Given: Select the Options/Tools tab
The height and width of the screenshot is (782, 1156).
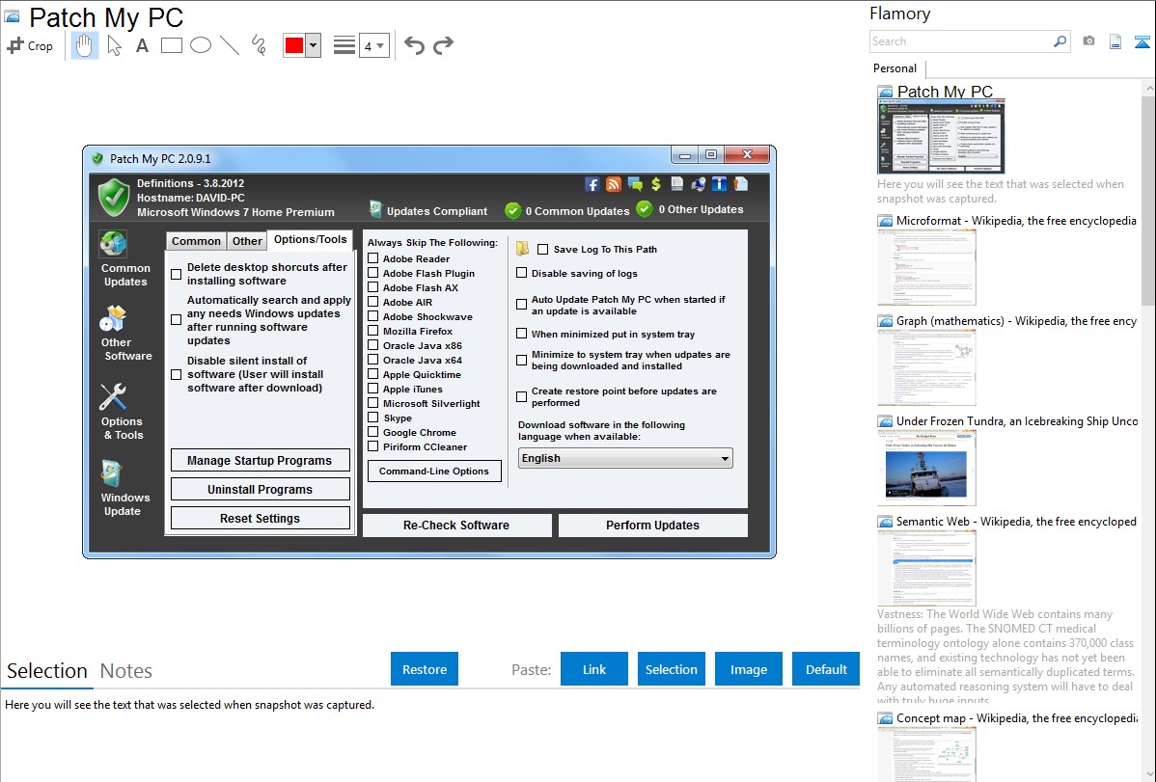Looking at the screenshot, I should [x=311, y=239].
